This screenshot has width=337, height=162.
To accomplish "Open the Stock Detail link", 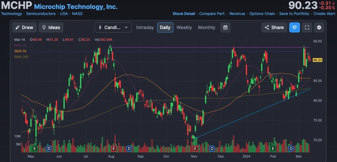I will tap(184, 13).
